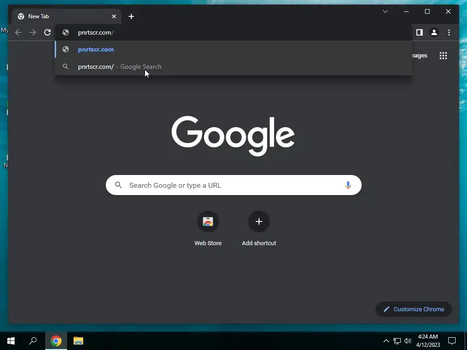Open the Web Store shortcut
Screen dimensions: 467x350
coord(208,229)
